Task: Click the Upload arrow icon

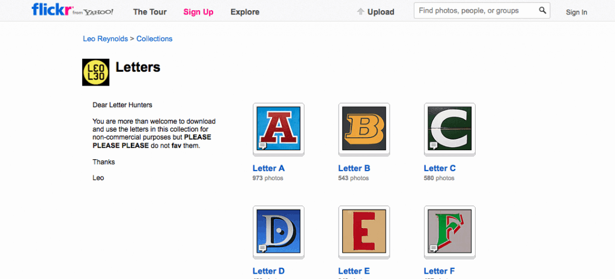Action: pyautogui.click(x=361, y=12)
